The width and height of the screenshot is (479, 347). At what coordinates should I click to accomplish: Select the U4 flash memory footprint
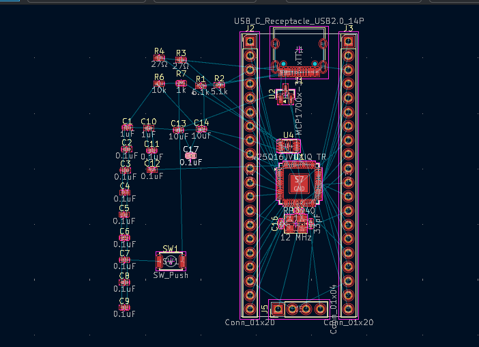point(289,145)
